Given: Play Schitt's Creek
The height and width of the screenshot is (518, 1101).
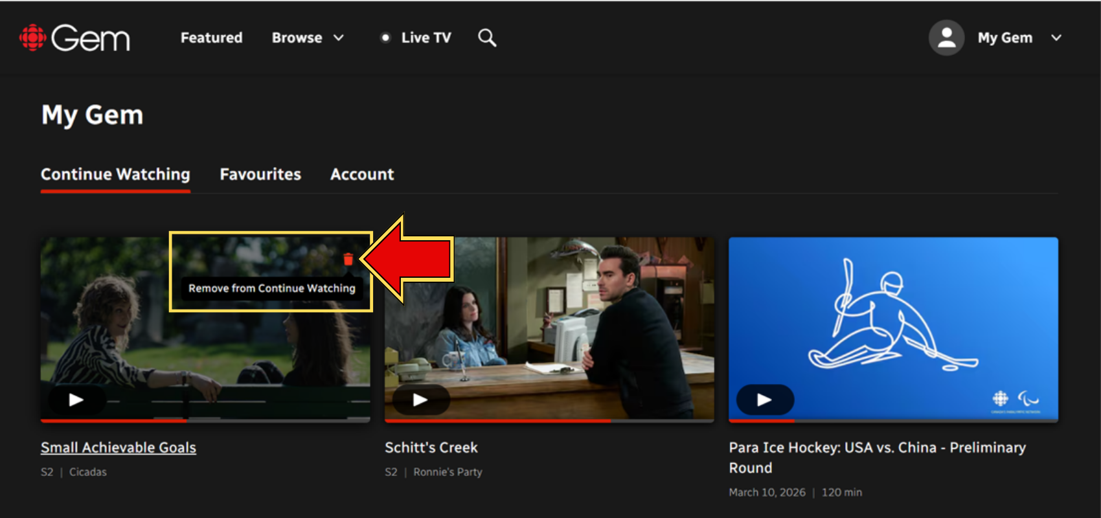Looking at the screenshot, I should [x=420, y=400].
